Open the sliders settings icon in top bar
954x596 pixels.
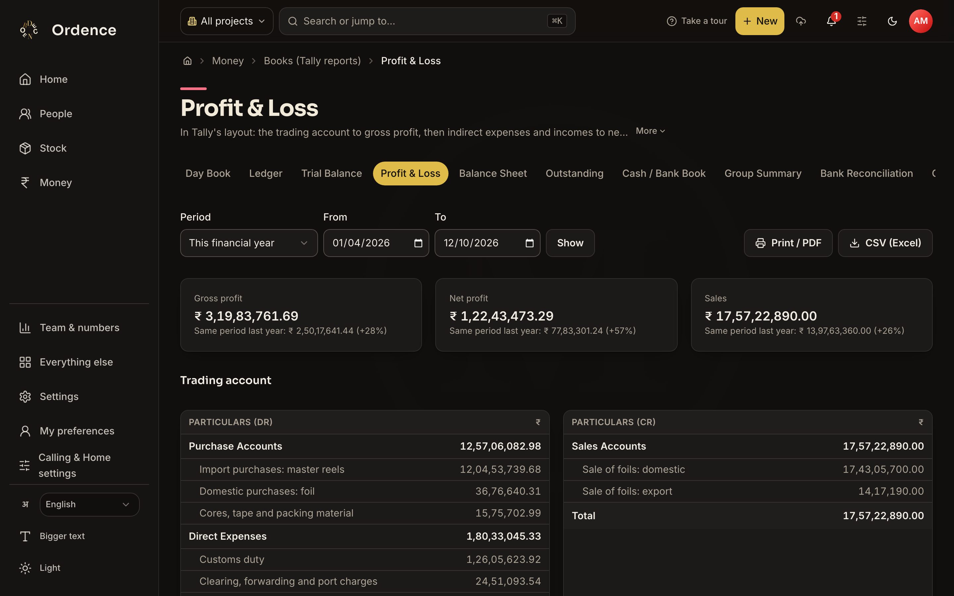(x=862, y=21)
